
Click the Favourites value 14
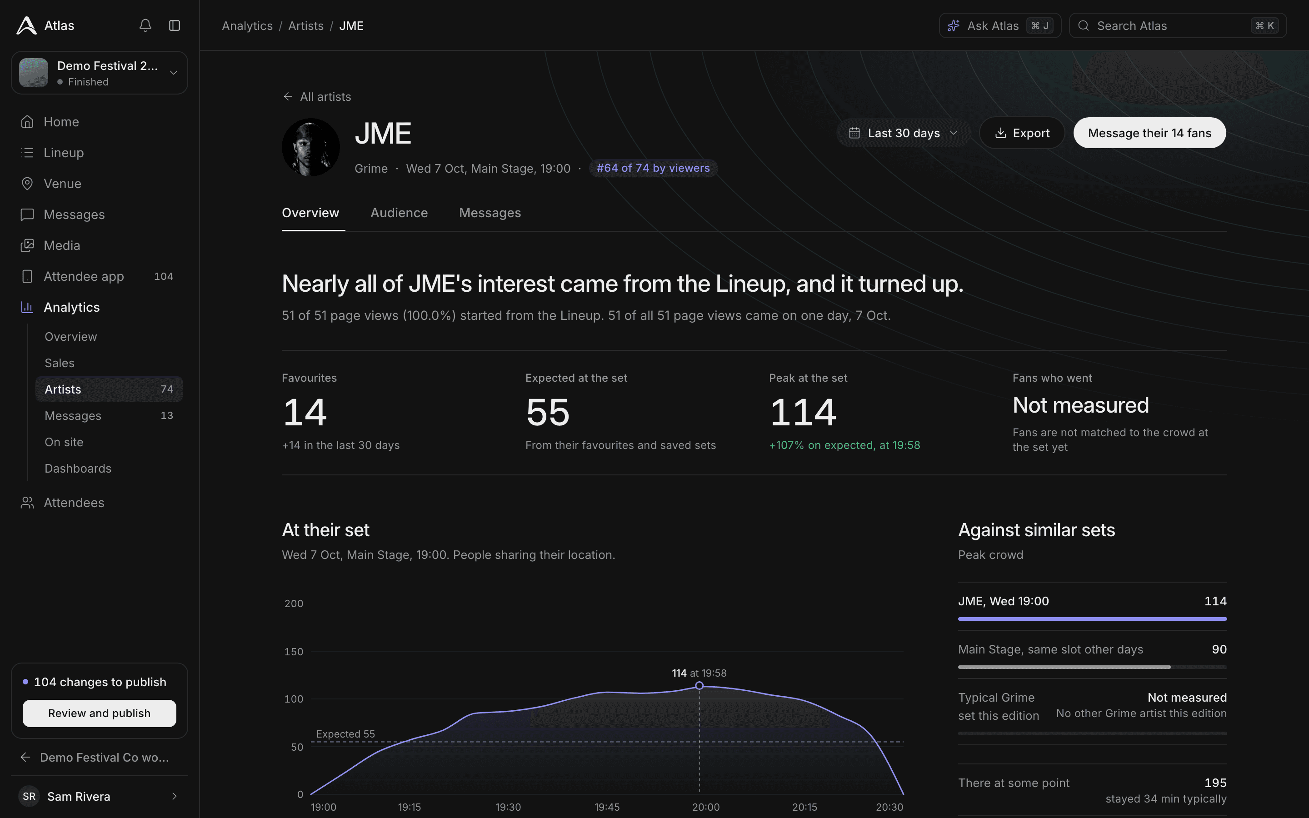[305, 412]
